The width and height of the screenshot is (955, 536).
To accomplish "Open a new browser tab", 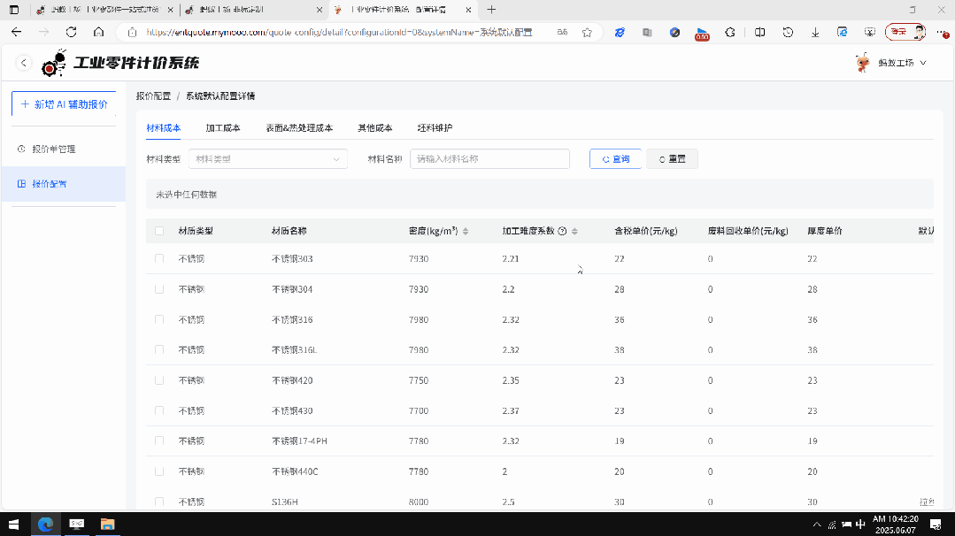I will point(491,10).
